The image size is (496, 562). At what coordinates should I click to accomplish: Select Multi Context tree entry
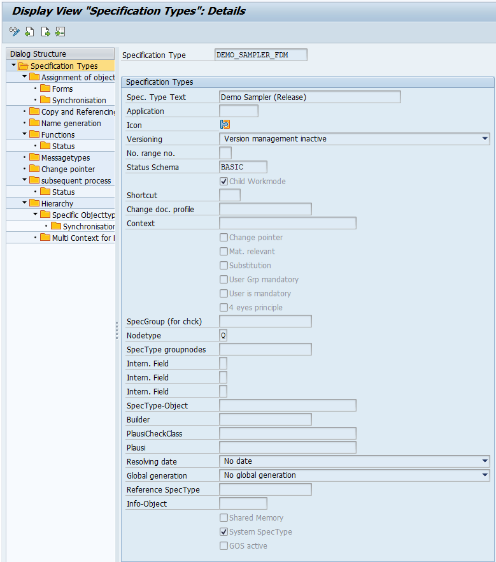[x=83, y=238]
